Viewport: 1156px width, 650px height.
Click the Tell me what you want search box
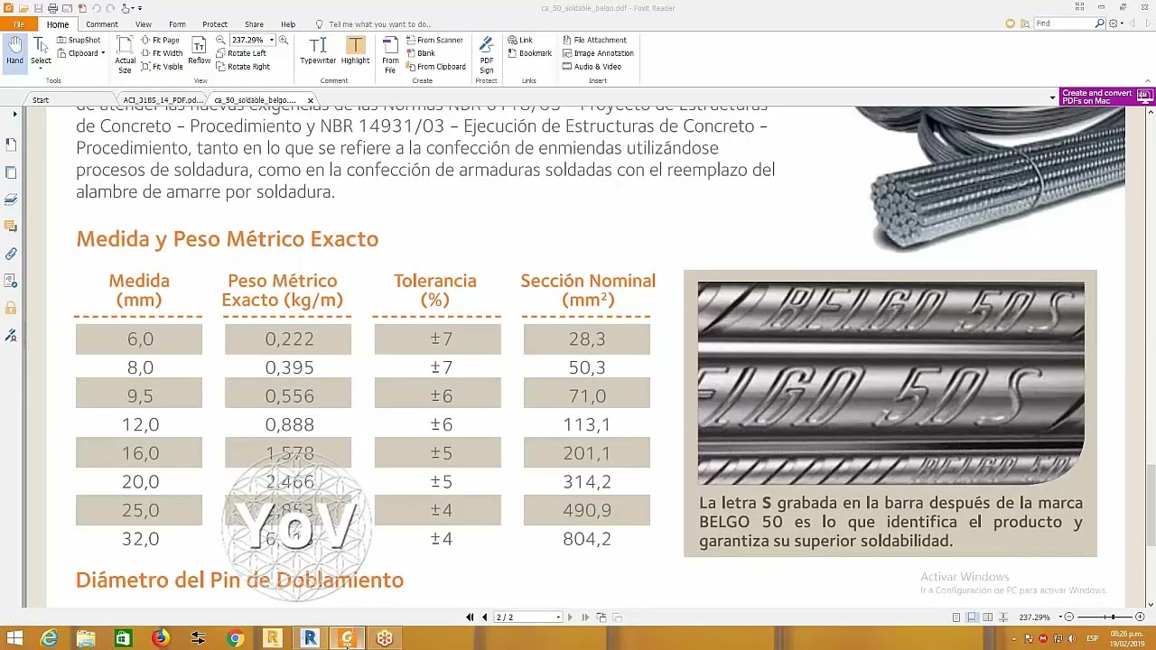[379, 24]
